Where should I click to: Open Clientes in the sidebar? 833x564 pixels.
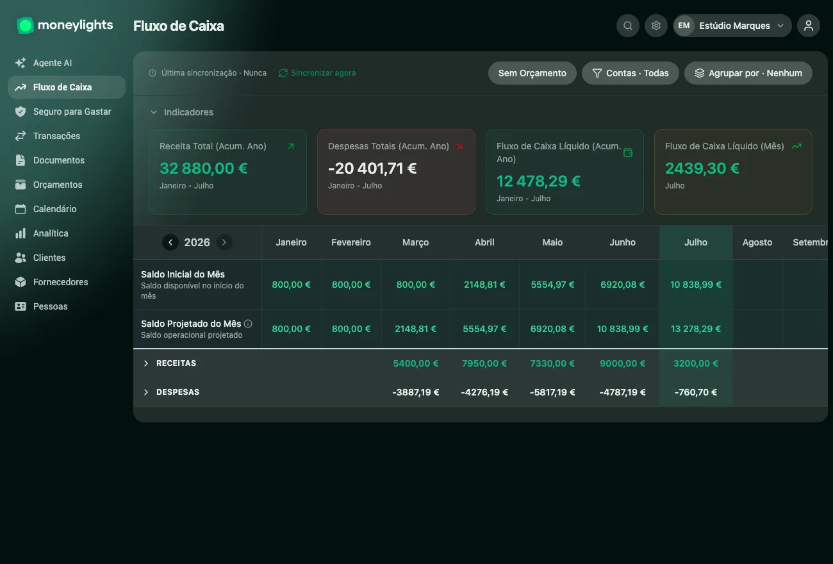[67, 258]
